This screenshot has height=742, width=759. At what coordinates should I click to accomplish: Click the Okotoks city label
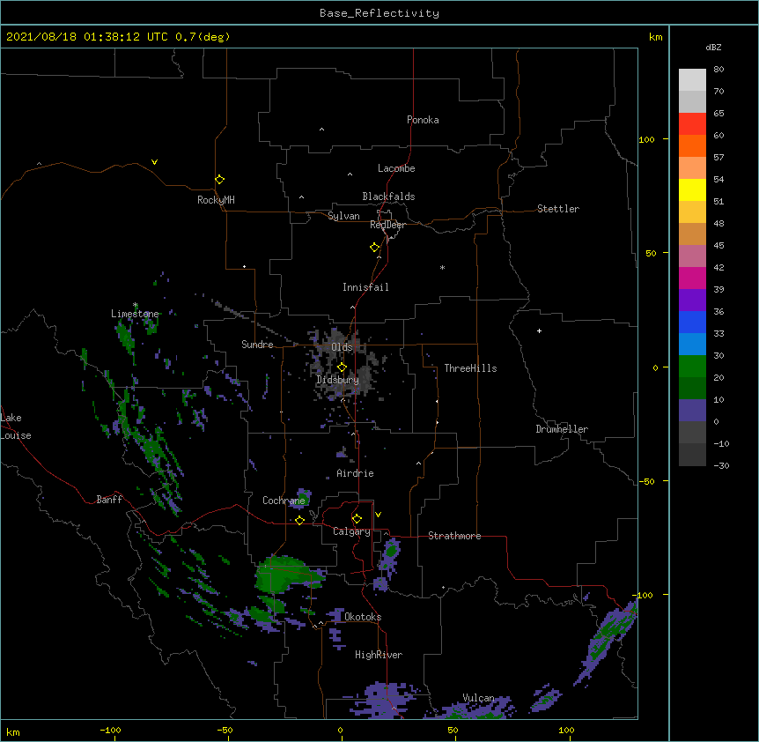363,617
